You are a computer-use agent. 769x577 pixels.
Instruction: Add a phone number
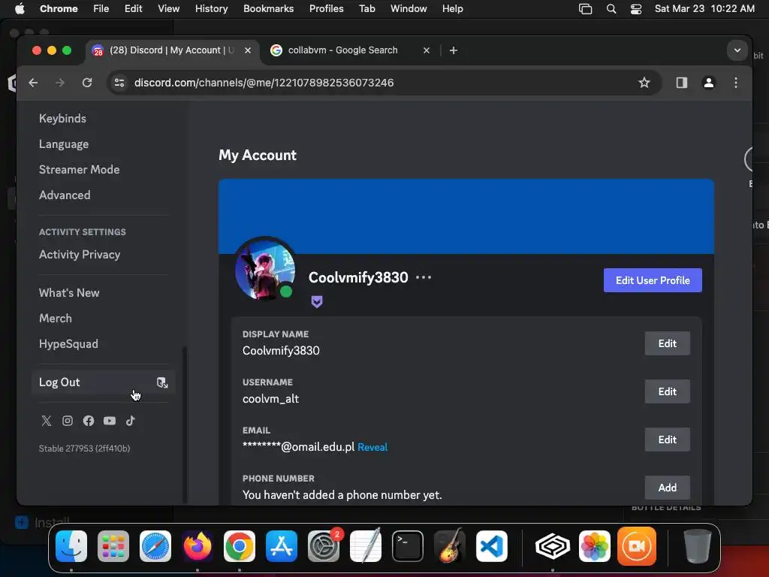pos(667,488)
